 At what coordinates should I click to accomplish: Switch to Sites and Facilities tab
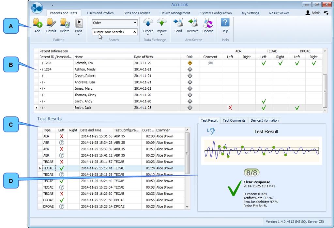[x=137, y=13]
